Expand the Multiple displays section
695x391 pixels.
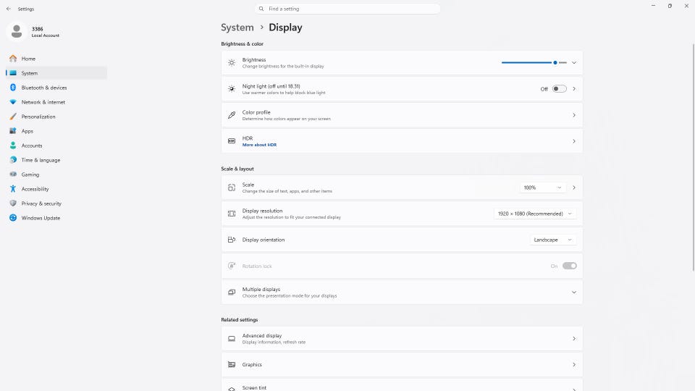pyautogui.click(x=574, y=292)
